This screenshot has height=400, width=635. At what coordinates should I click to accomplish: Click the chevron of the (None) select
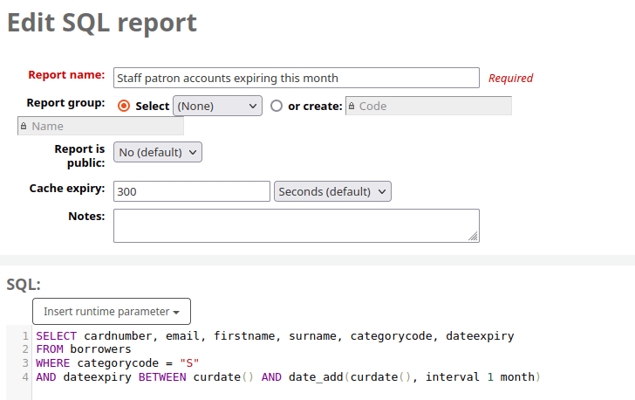(253, 106)
